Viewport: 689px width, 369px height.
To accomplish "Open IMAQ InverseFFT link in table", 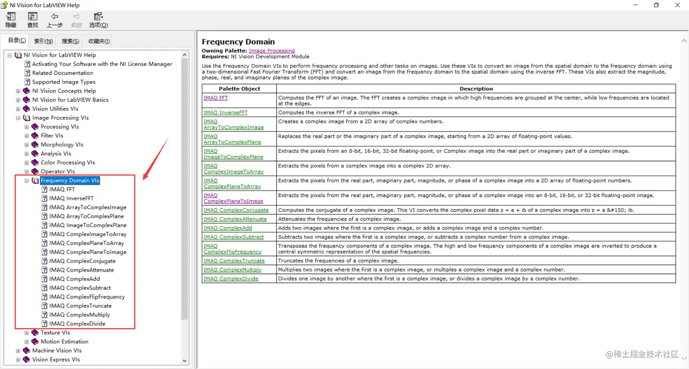I will click(x=226, y=112).
